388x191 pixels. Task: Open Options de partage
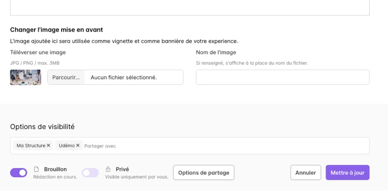point(204,173)
